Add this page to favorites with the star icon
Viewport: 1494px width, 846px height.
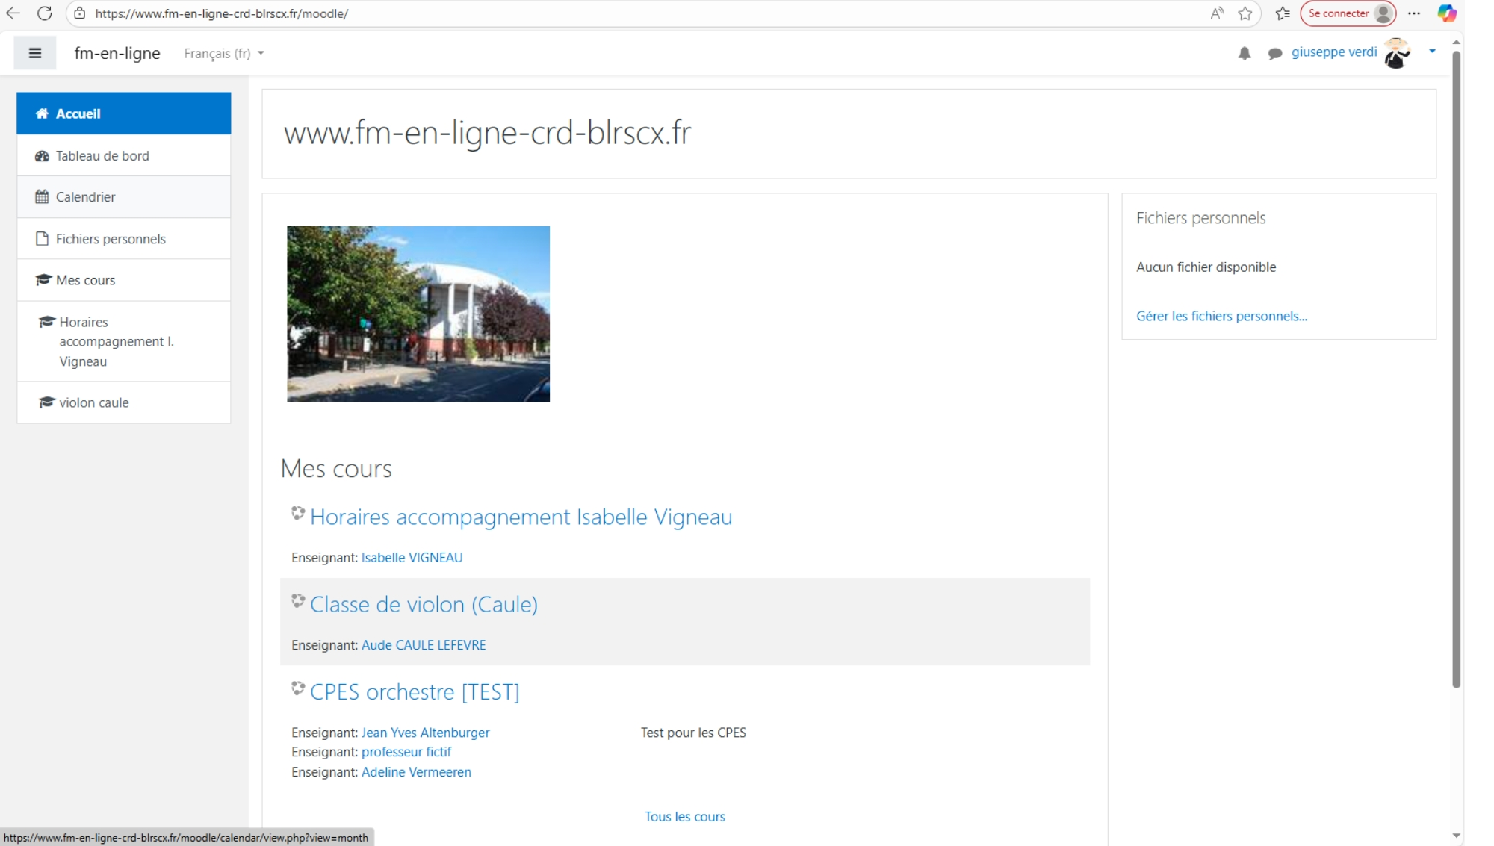coord(1245,13)
